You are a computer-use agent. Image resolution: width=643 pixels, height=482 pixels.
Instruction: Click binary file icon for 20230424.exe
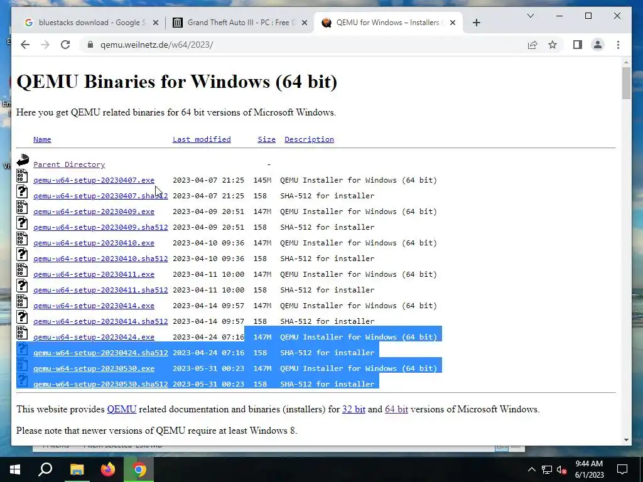tap(22, 333)
